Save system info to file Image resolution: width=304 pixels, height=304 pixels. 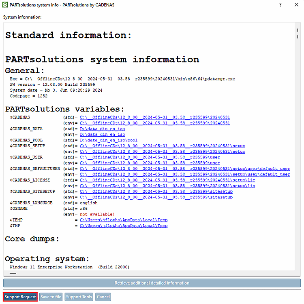click(51, 297)
